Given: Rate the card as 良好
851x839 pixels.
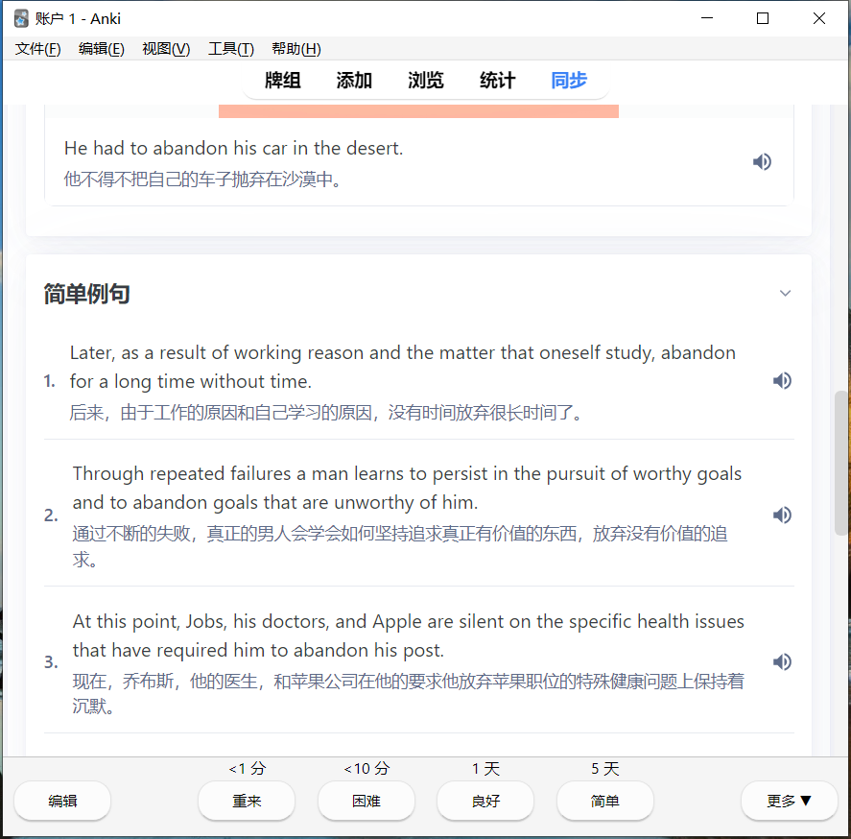Looking at the screenshot, I should (485, 801).
